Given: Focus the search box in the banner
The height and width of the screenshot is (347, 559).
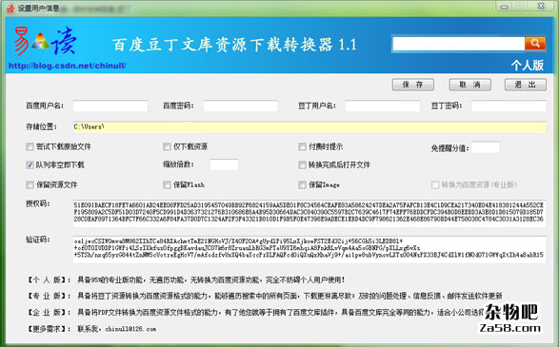Looking at the screenshot, I should (x=458, y=44).
